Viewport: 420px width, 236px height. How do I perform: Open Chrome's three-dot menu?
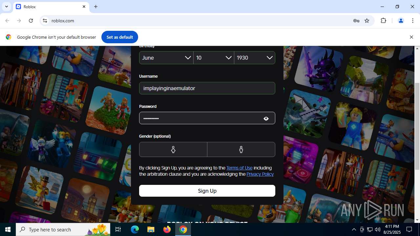[x=413, y=21]
